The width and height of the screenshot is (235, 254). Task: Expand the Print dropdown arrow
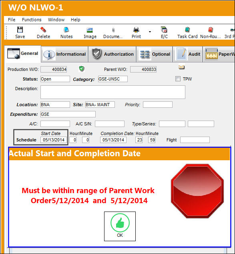[150, 32]
